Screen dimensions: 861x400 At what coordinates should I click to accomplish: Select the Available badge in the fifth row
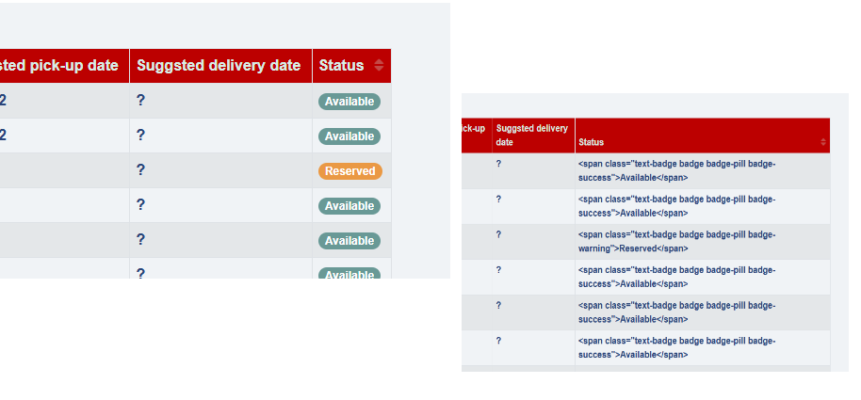tap(349, 241)
